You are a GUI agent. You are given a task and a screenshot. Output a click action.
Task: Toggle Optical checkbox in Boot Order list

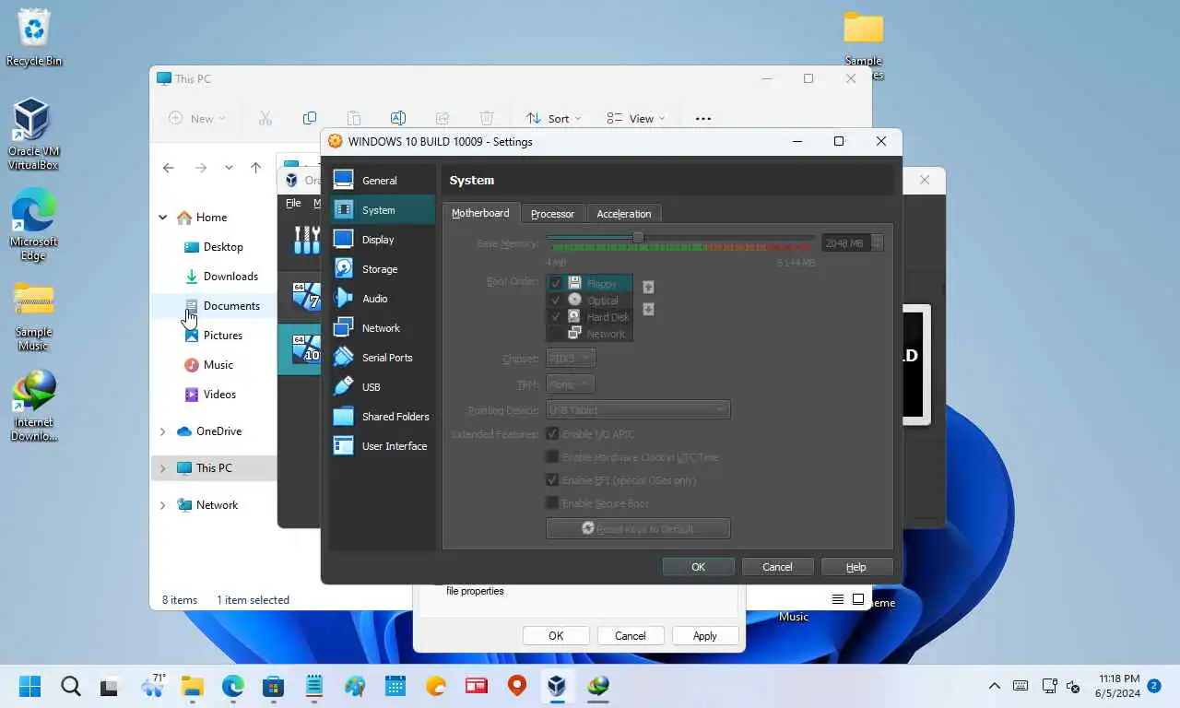coord(556,301)
